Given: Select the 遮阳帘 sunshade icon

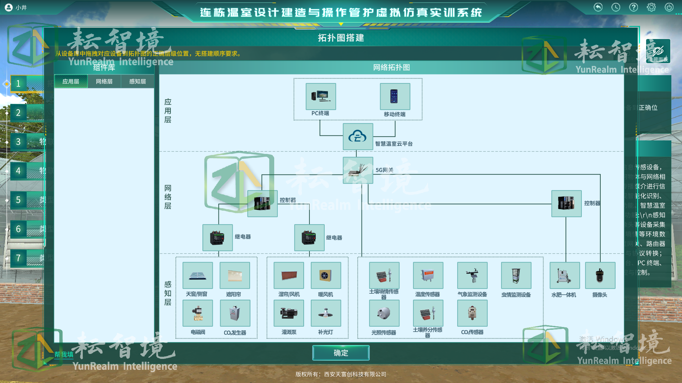Looking at the screenshot, I should coord(235,276).
